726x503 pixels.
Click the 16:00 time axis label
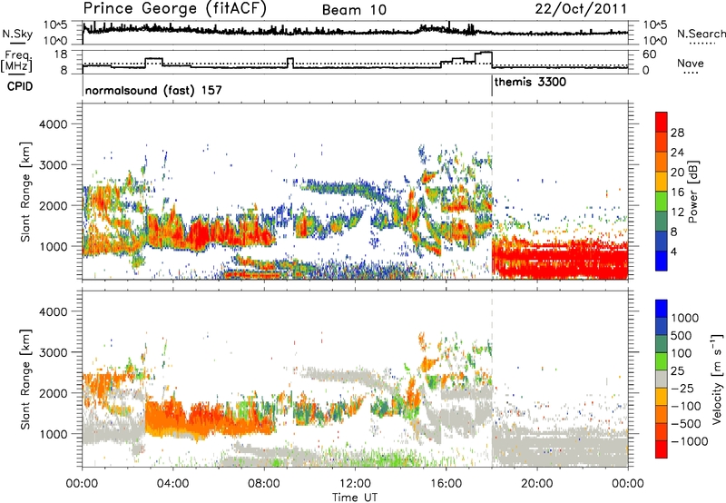[x=446, y=484]
